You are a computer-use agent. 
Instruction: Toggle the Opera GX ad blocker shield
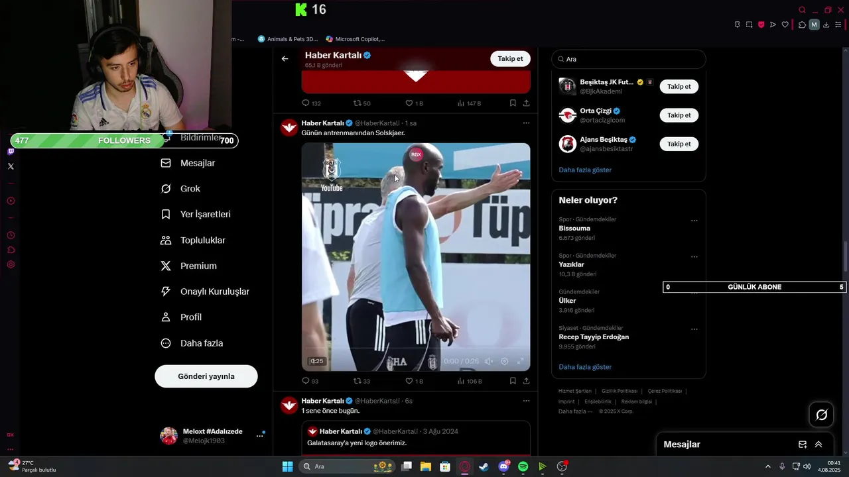point(761,25)
